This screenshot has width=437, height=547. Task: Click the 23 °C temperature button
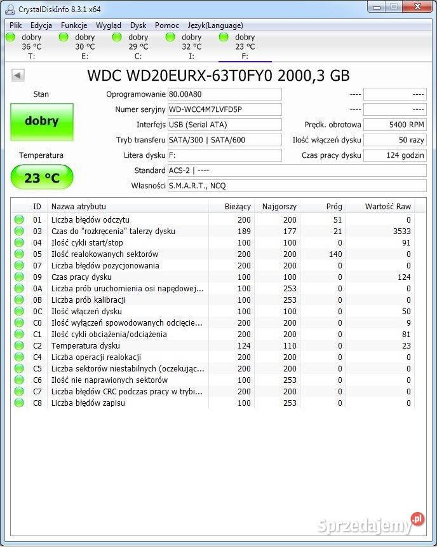[42, 177]
